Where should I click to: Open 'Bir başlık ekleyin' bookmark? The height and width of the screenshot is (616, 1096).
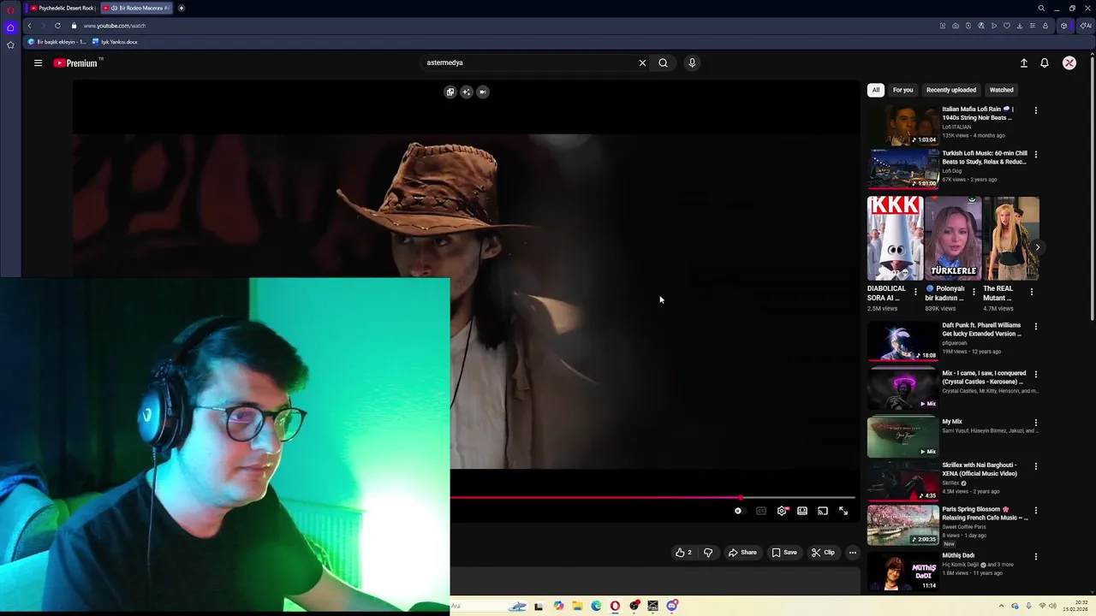tap(57, 42)
